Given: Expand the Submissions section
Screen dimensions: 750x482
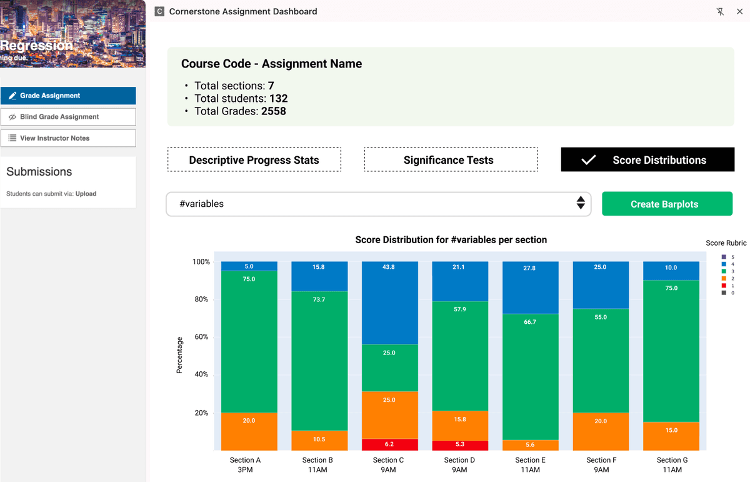Looking at the screenshot, I should click(x=39, y=172).
